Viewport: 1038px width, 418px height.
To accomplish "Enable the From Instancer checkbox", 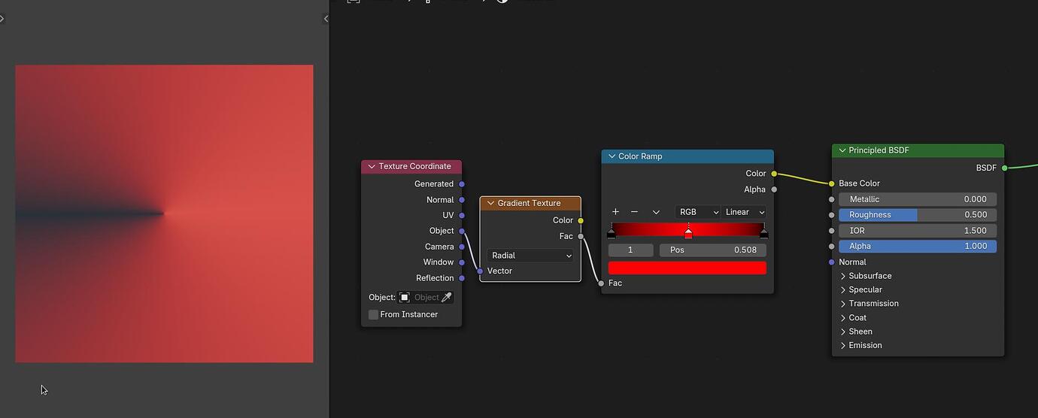I will (373, 314).
